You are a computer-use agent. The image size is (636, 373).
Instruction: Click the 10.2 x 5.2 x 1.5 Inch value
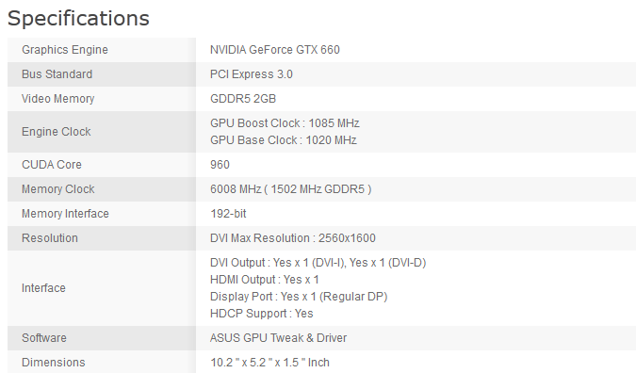click(269, 363)
